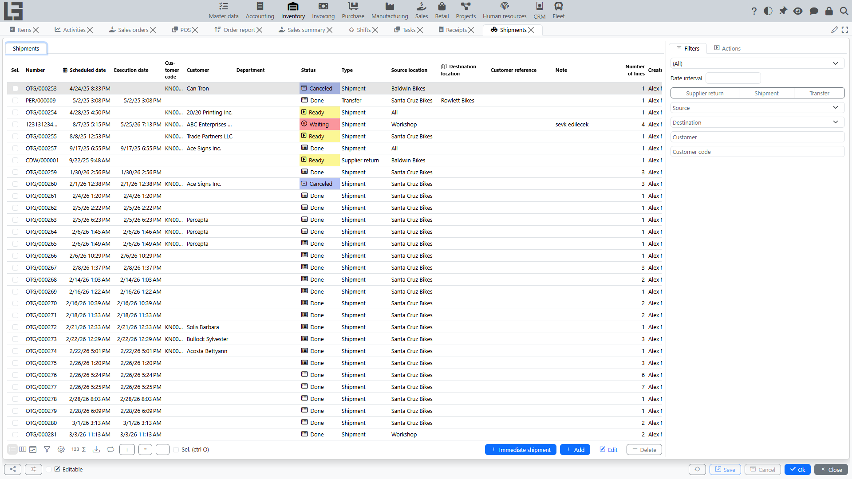Expand the Source filter dropdown
This screenshot has height=479, width=852.
click(x=836, y=108)
